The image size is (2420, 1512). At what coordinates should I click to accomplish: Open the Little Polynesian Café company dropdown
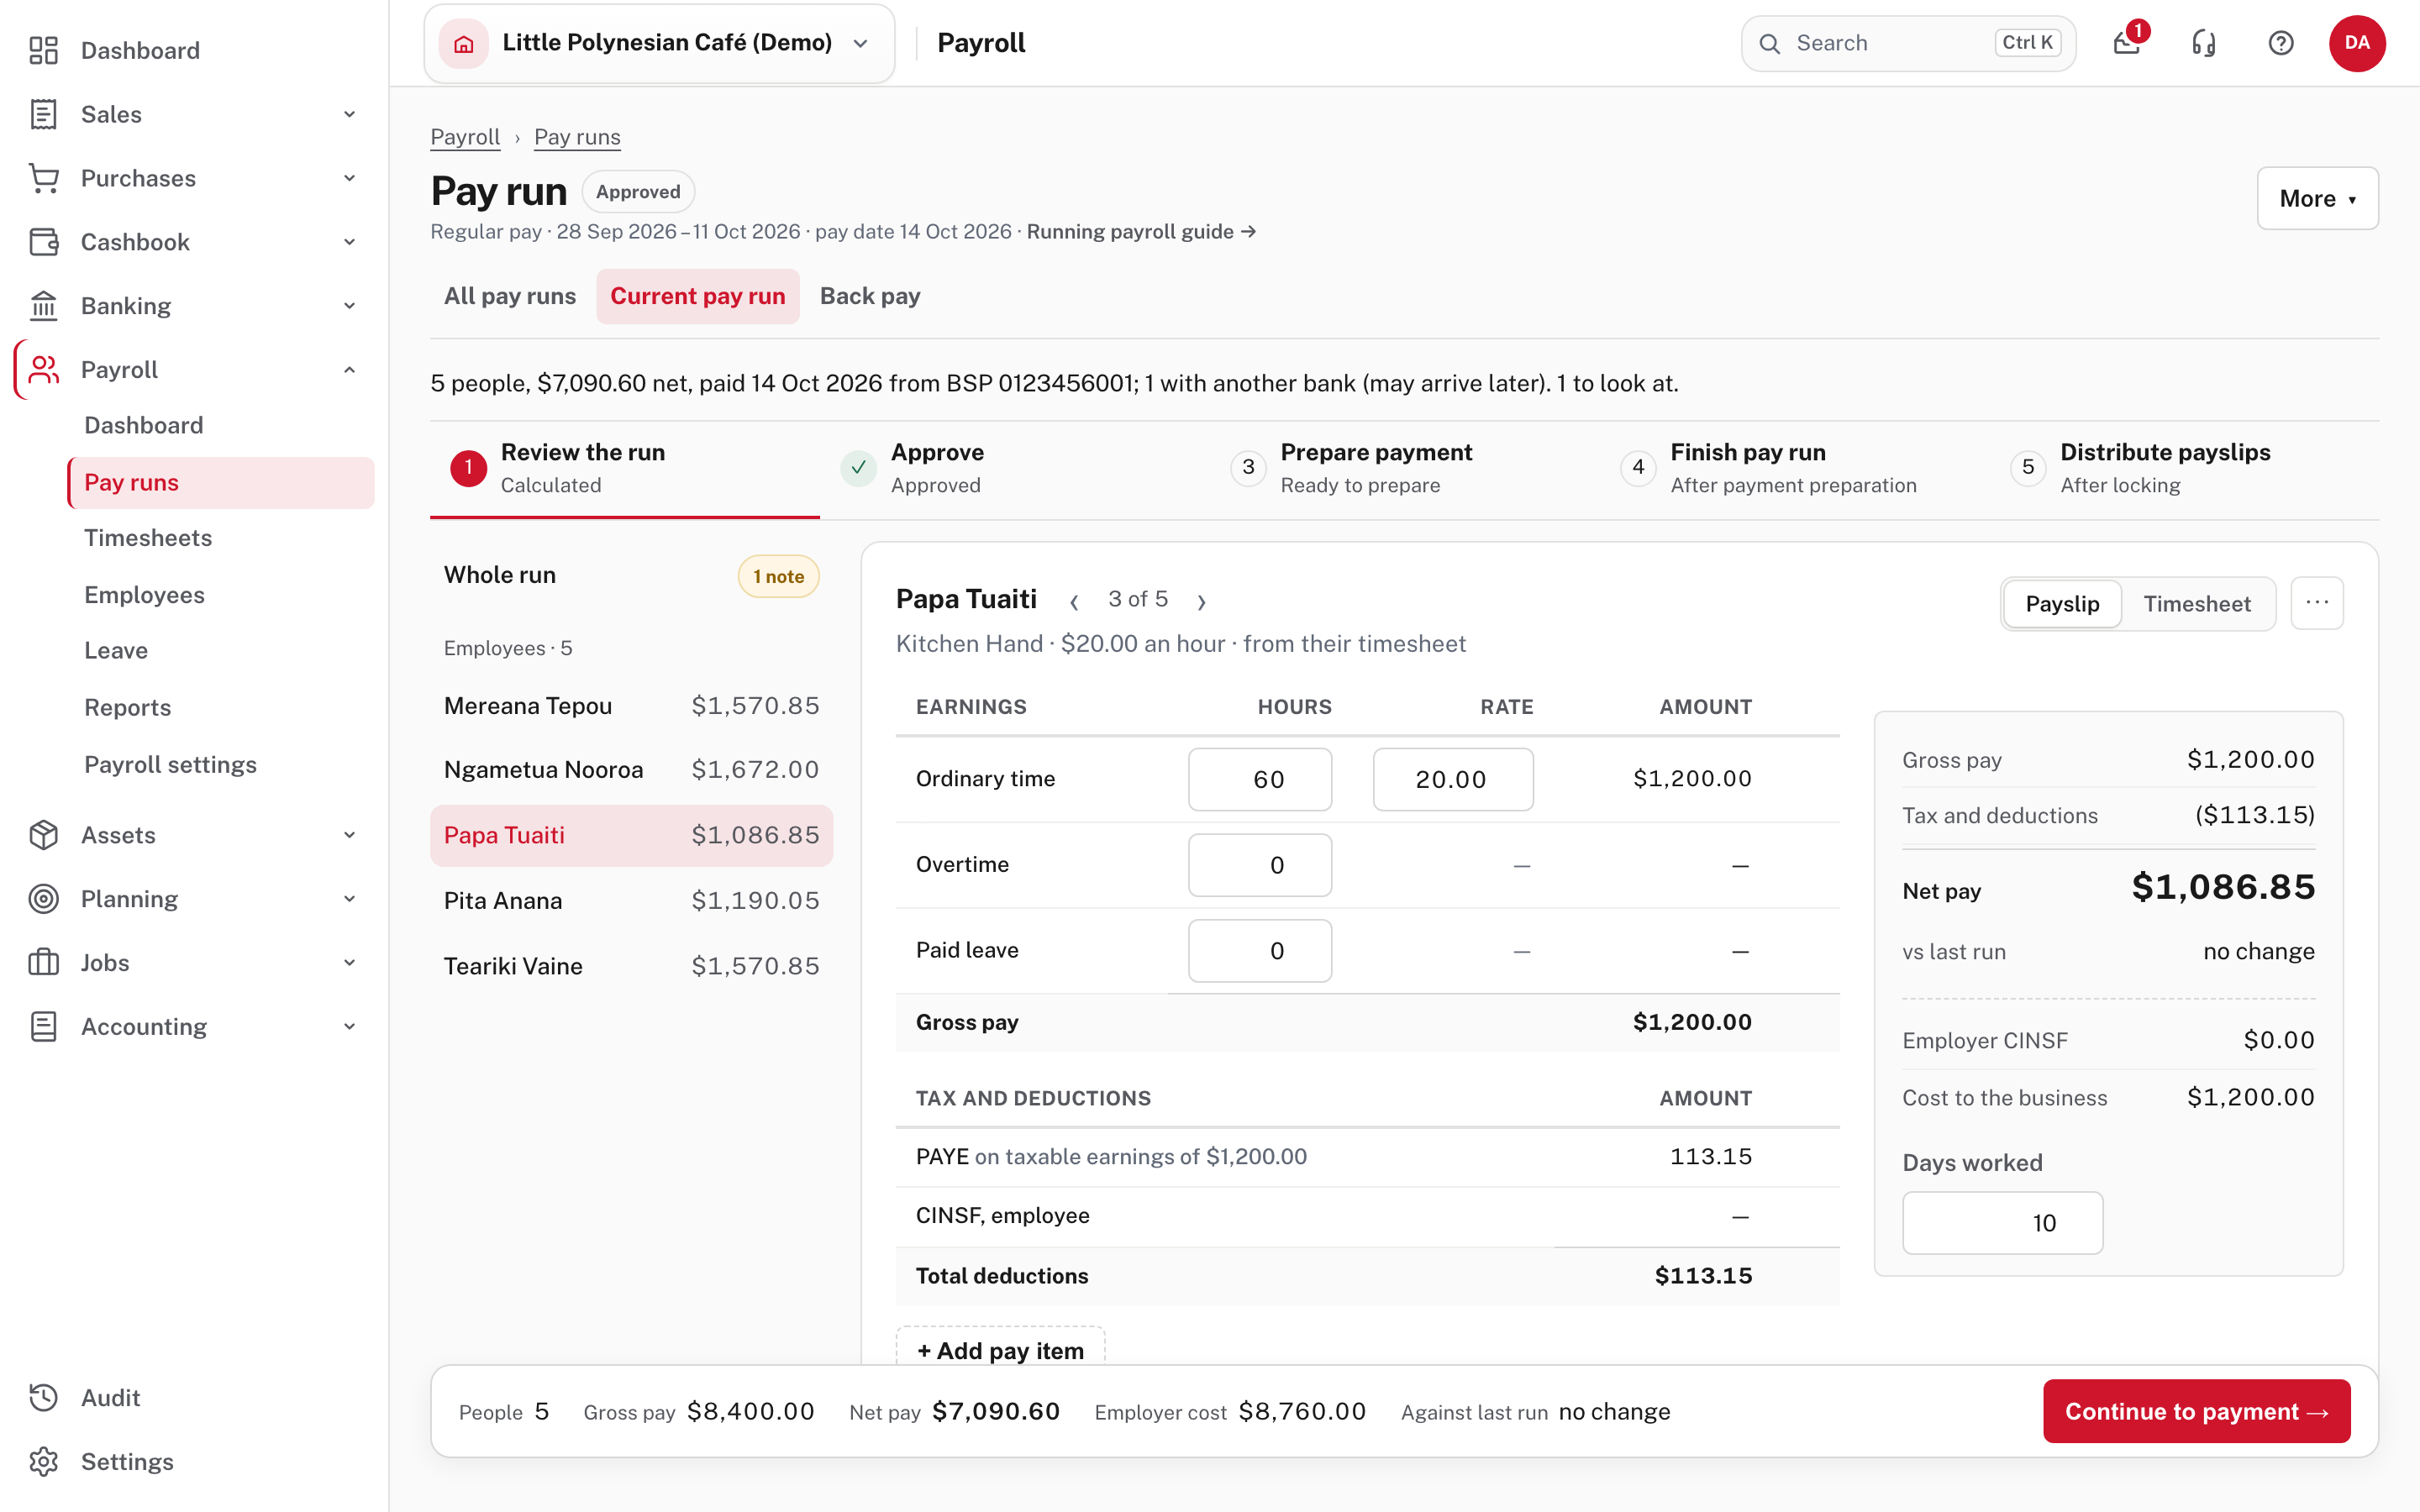coord(659,43)
